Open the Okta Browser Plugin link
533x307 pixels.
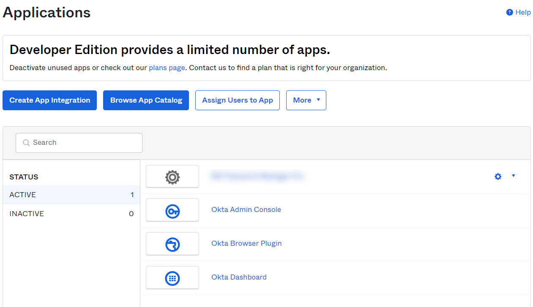pos(246,243)
